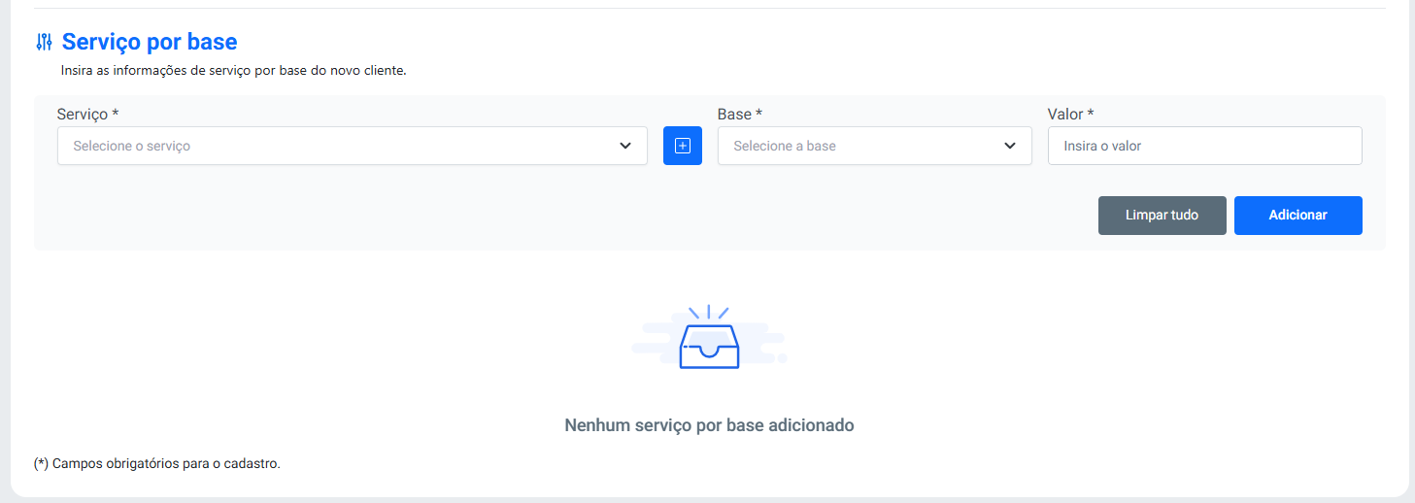Image resolution: width=1415 pixels, height=503 pixels.
Task: Click the Nenhum serviço por base adicionado message
Action: click(709, 425)
